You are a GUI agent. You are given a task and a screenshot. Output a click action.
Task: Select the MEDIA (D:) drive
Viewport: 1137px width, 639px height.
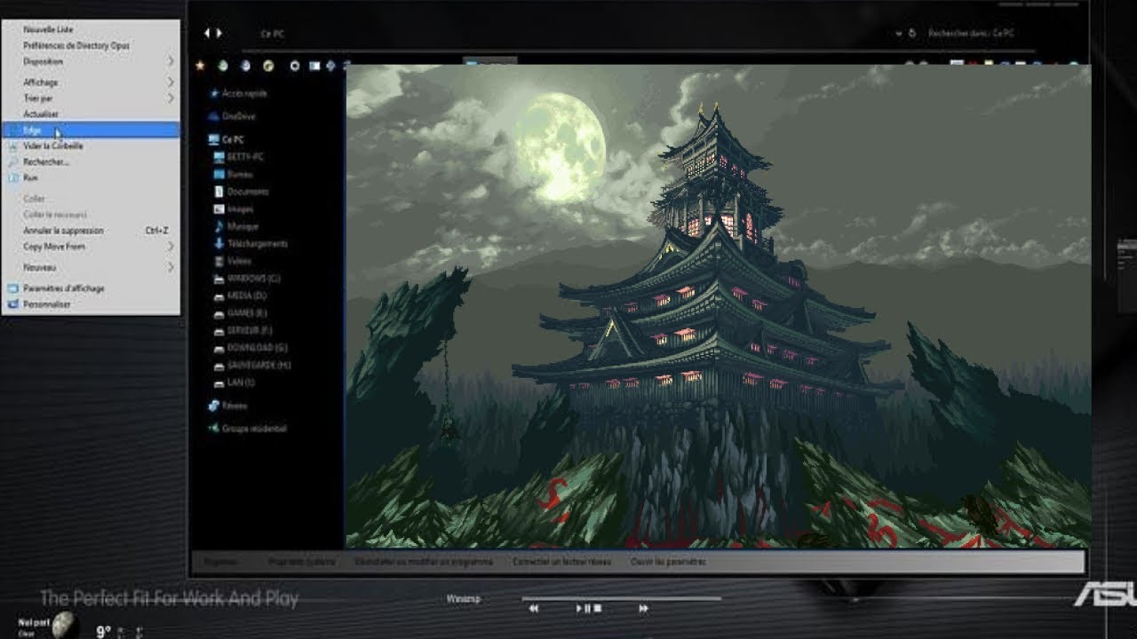[x=247, y=296]
